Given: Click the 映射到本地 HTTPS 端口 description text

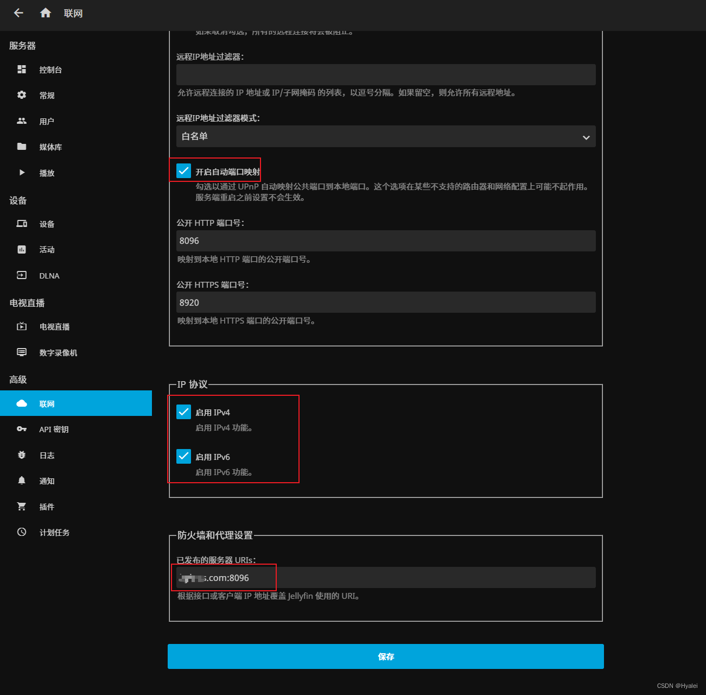Looking at the screenshot, I should point(247,321).
